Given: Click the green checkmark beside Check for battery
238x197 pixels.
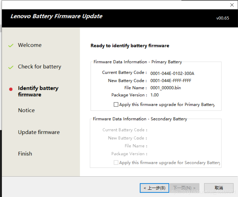Looking at the screenshot, I should [x=11, y=67].
